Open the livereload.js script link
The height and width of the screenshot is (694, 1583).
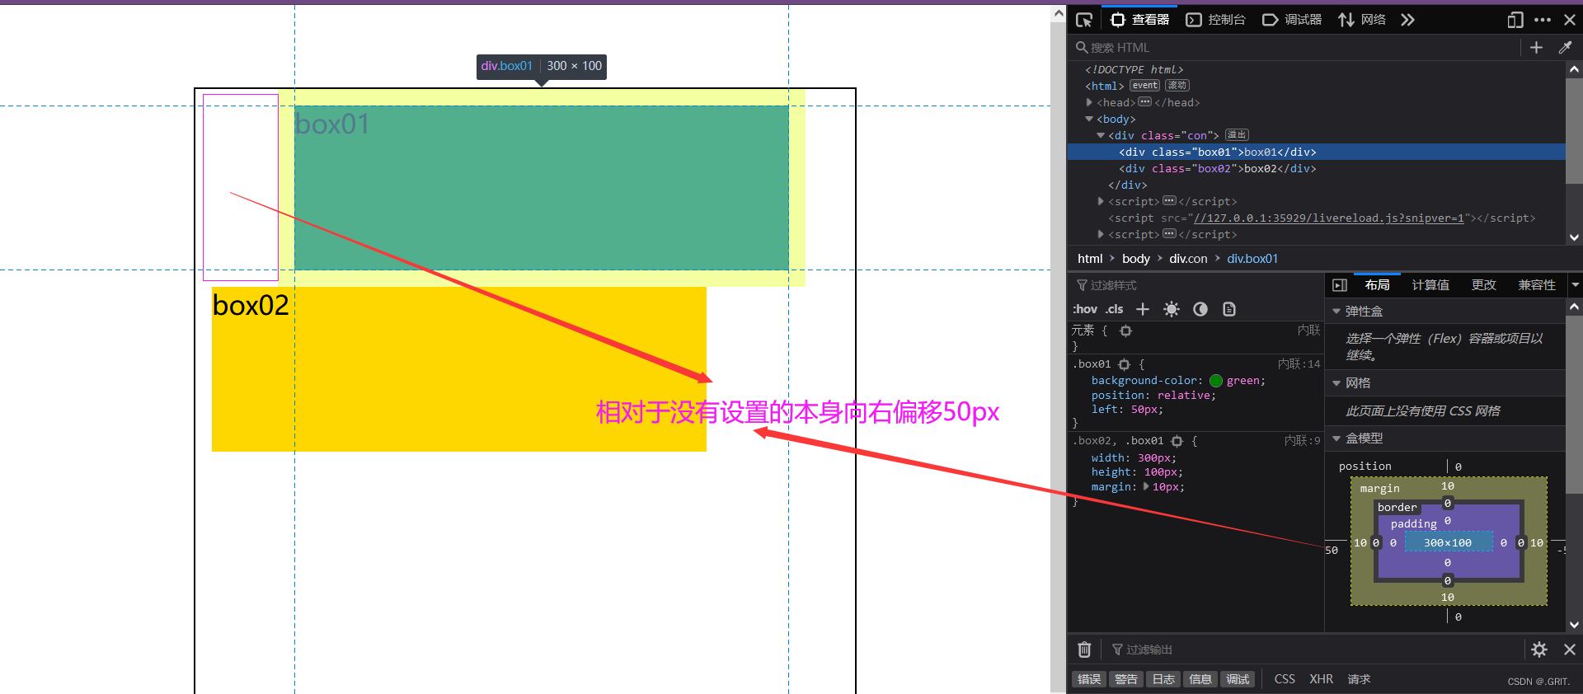(x=1329, y=218)
